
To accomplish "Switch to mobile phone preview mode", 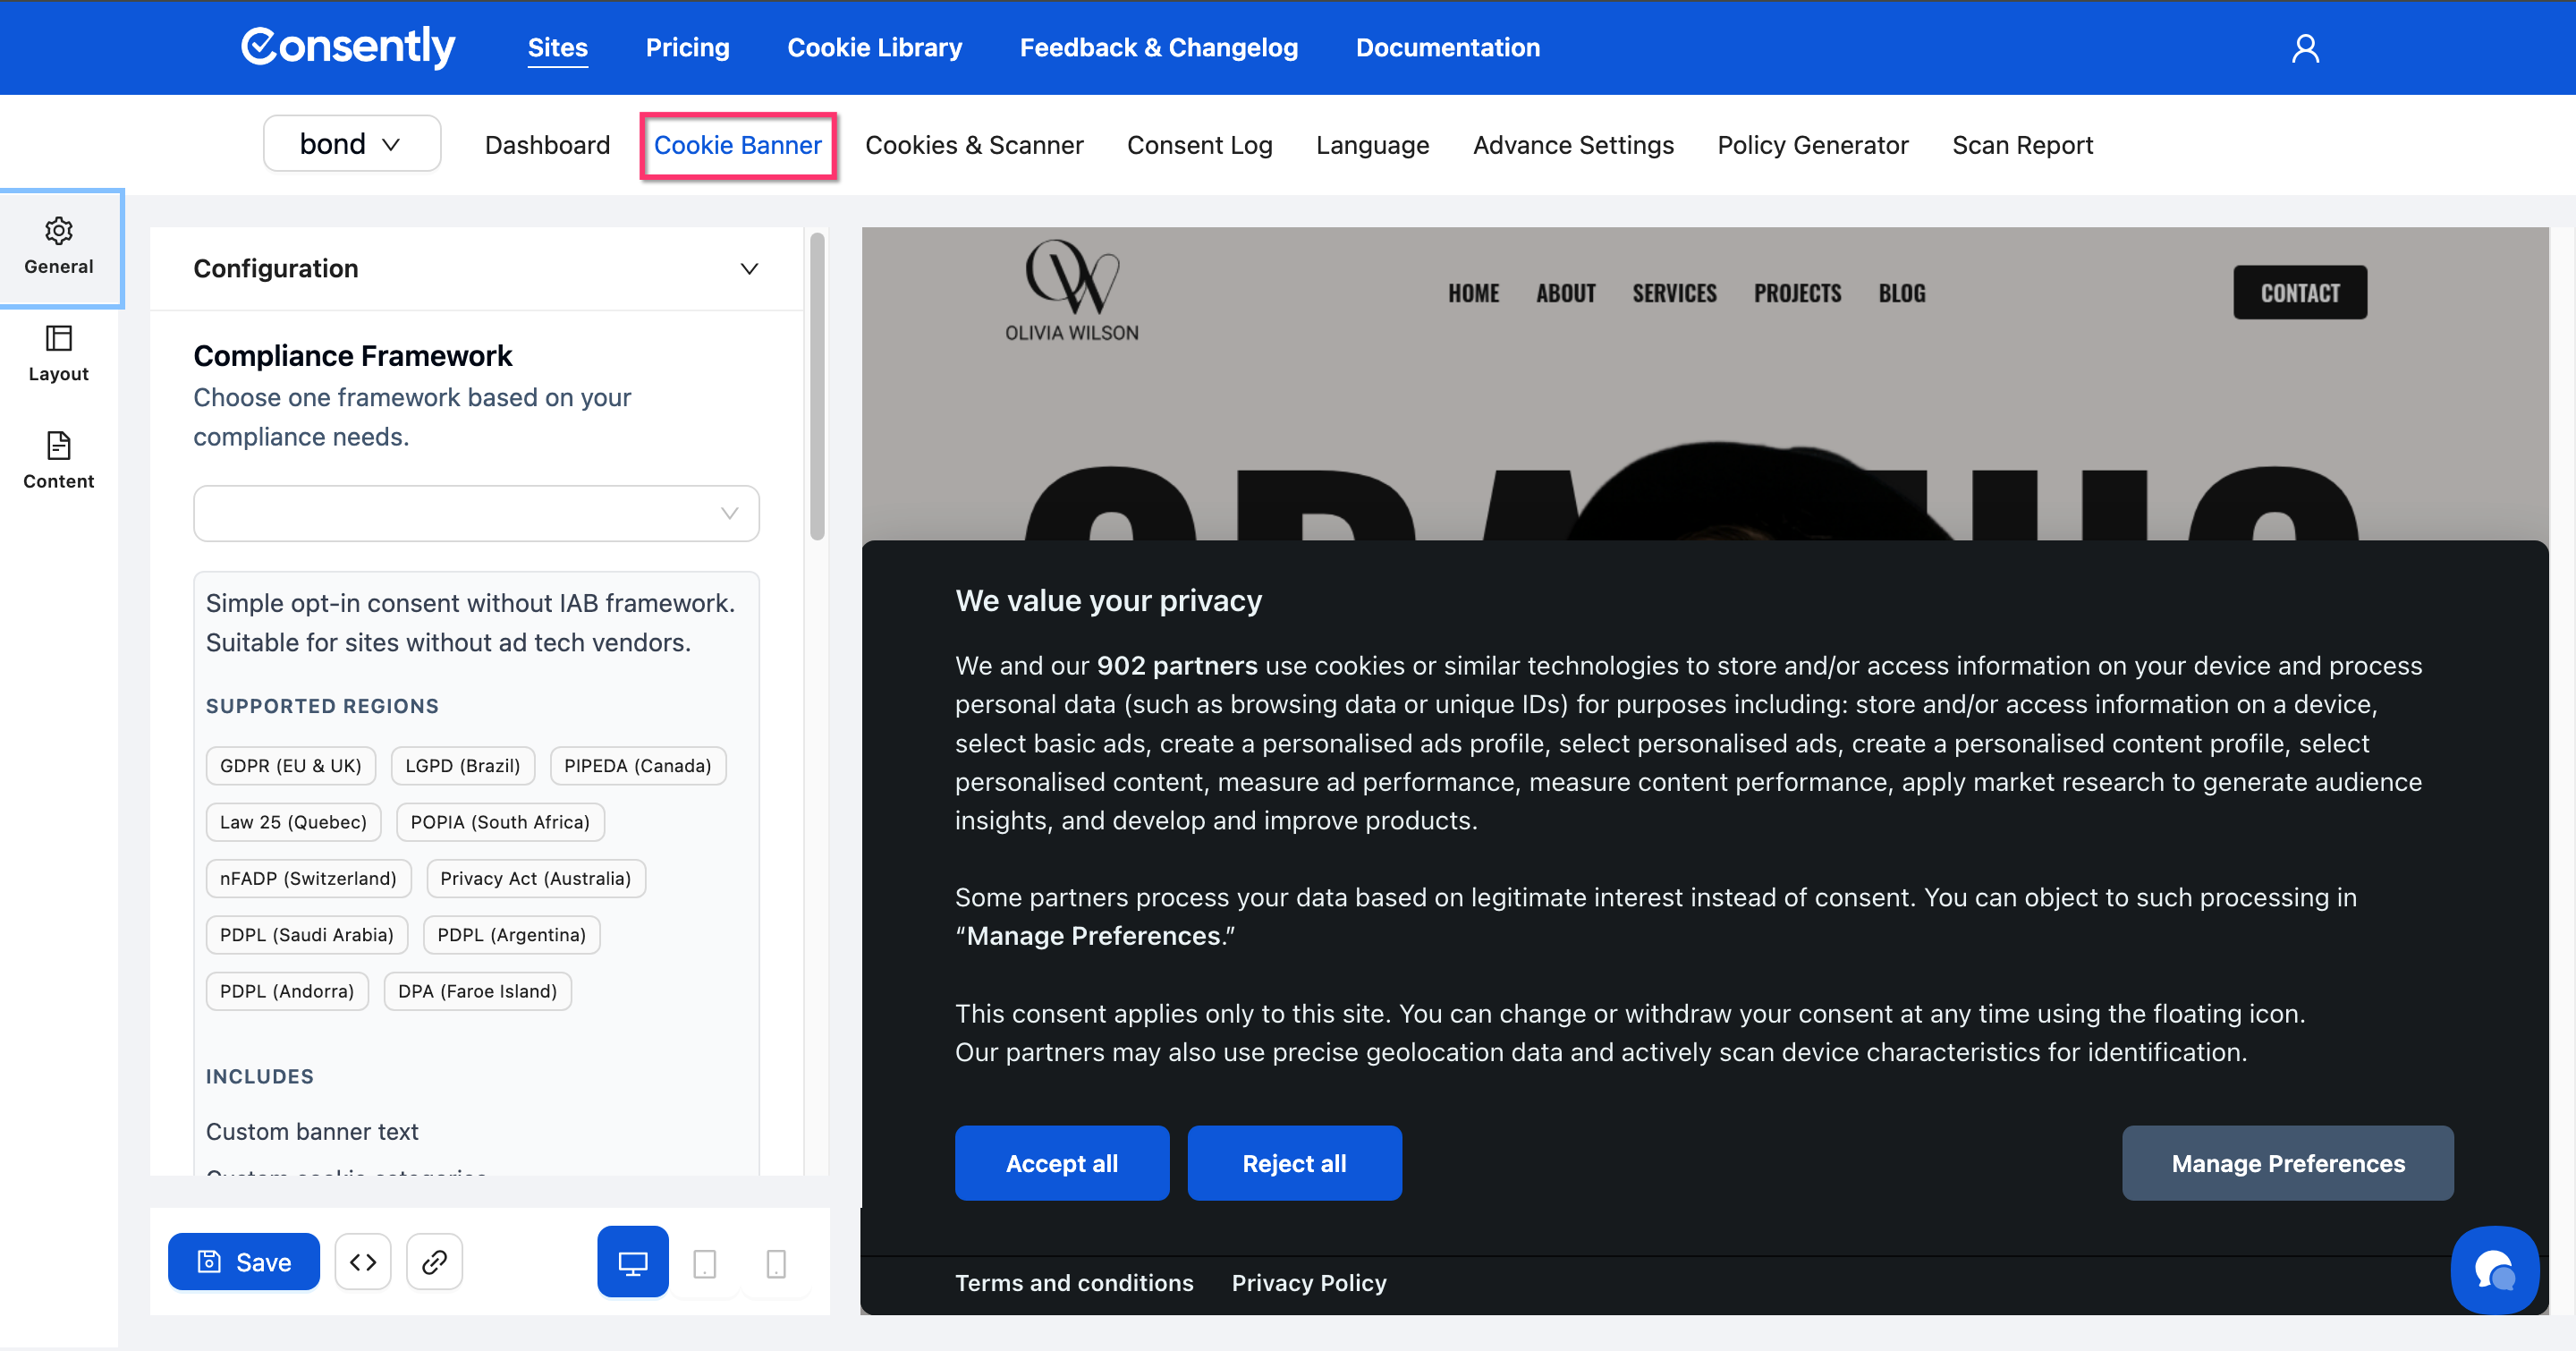I will click(776, 1263).
